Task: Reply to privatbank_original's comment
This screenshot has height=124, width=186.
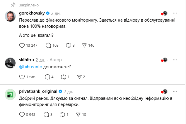Action: coord(46,114)
